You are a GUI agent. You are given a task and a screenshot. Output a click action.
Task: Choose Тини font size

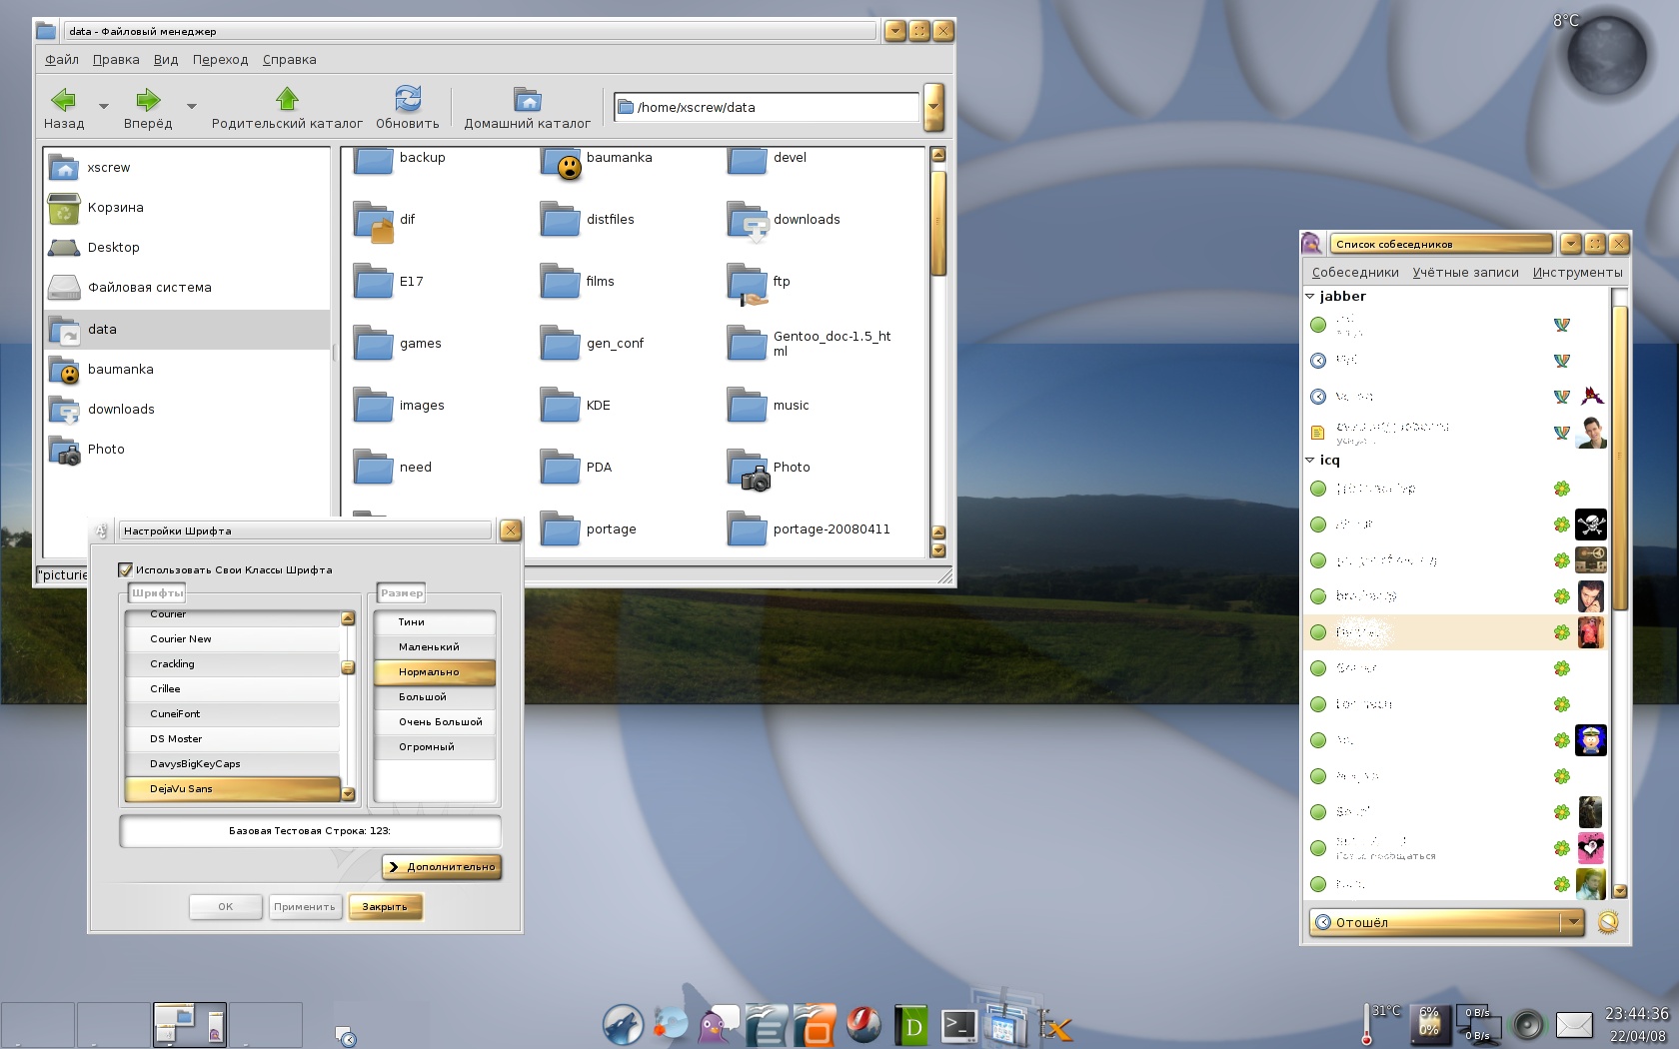435,622
